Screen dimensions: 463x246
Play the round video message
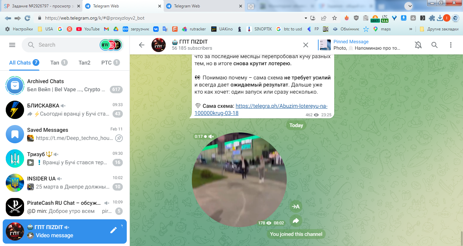(x=239, y=180)
